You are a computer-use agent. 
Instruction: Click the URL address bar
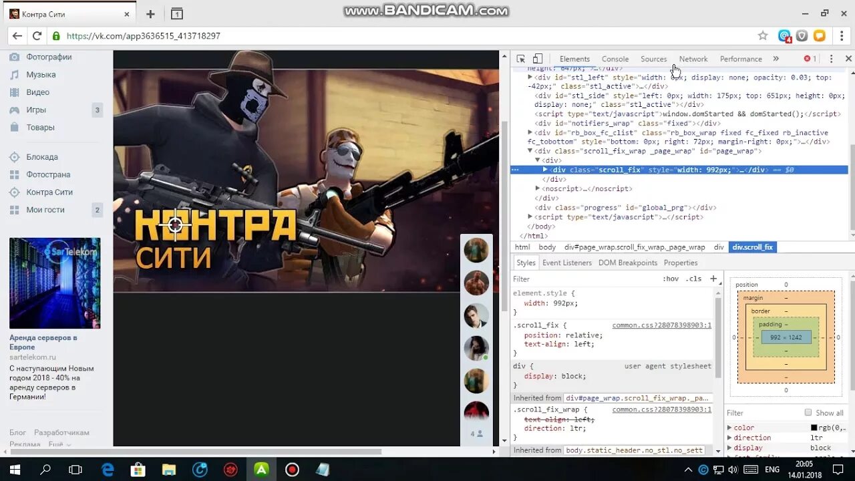click(x=407, y=36)
